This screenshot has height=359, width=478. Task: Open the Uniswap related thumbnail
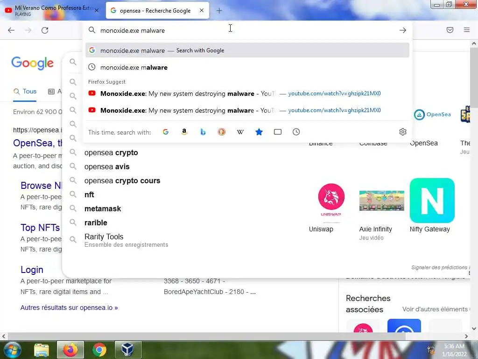click(331, 201)
